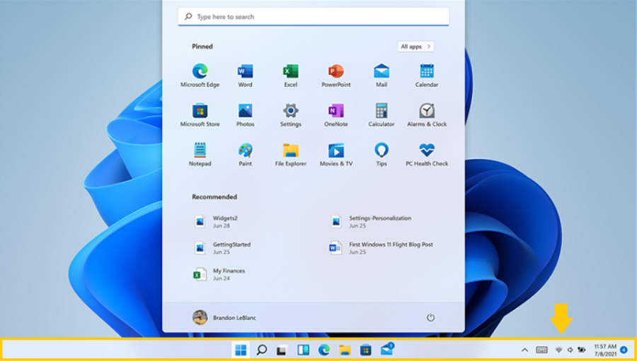Open Widgets from the taskbar
The height and width of the screenshot is (361, 637).
tap(303, 350)
